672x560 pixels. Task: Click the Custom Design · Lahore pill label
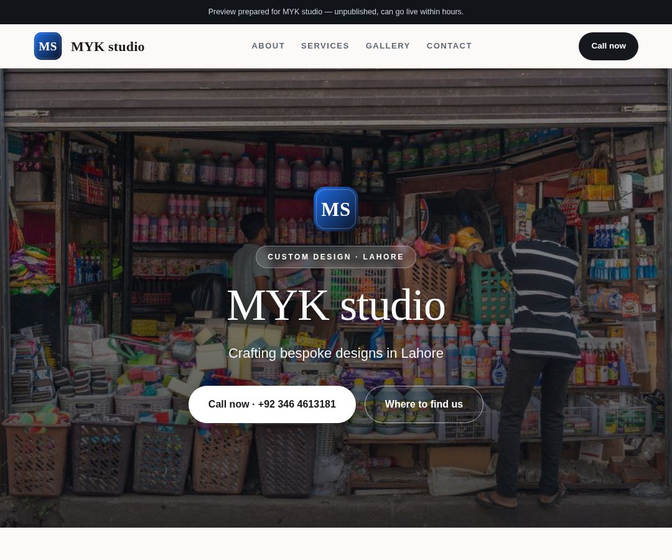tap(336, 257)
